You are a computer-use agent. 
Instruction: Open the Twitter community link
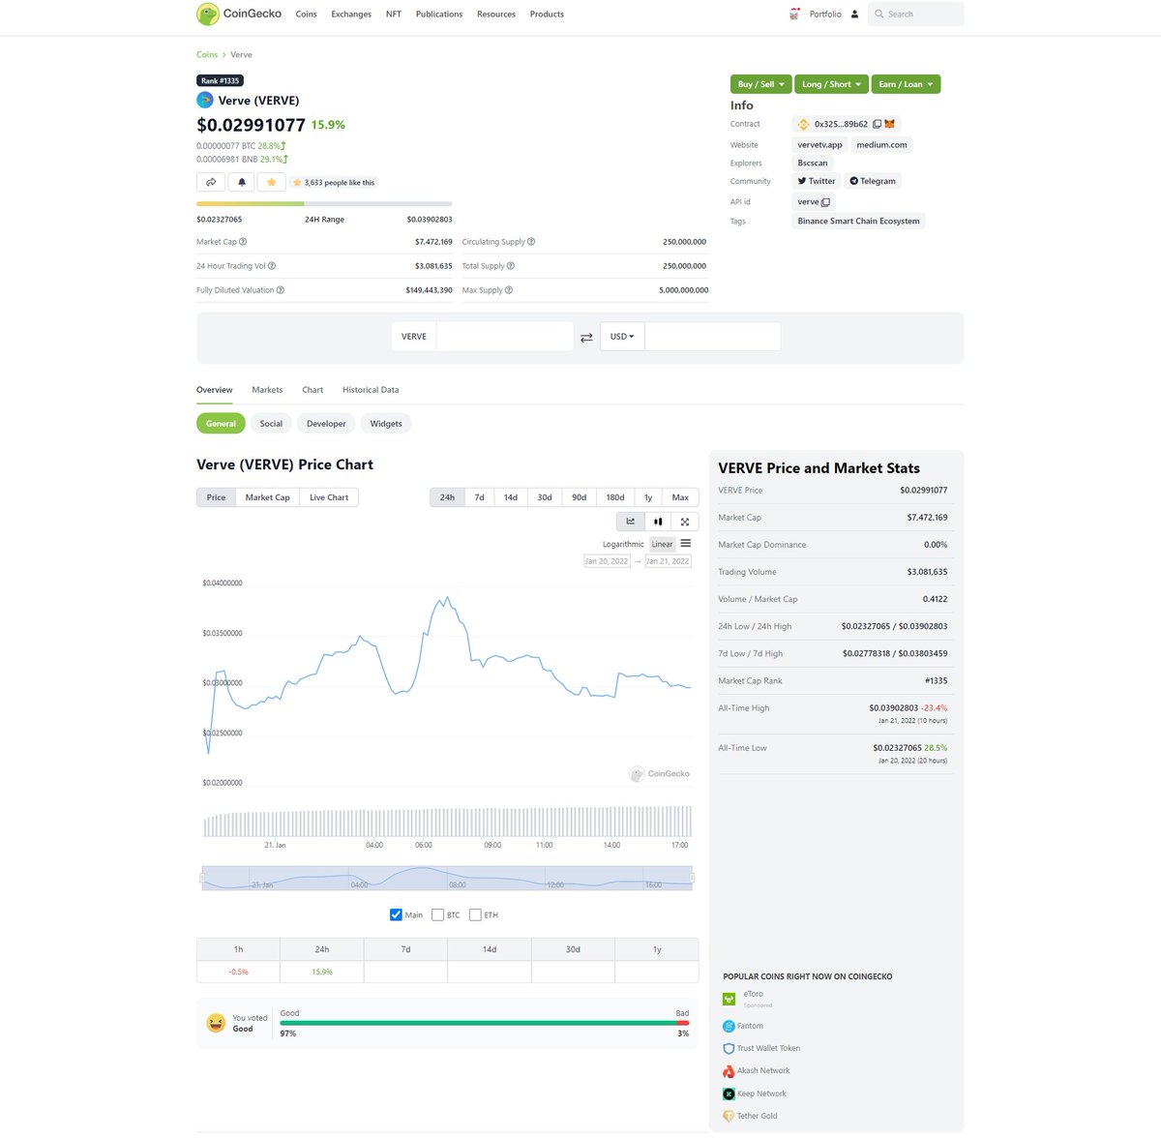pyautogui.click(x=816, y=181)
